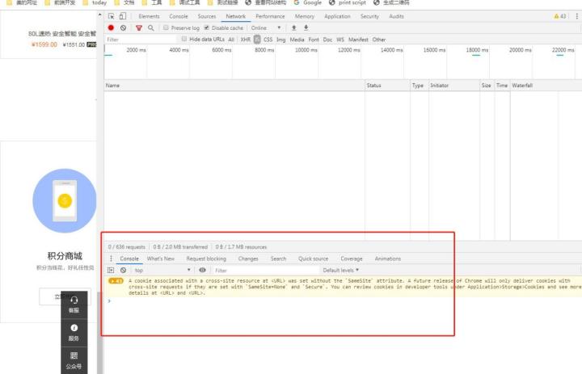
Task: Switch to the Memory tab
Action: tap(305, 16)
